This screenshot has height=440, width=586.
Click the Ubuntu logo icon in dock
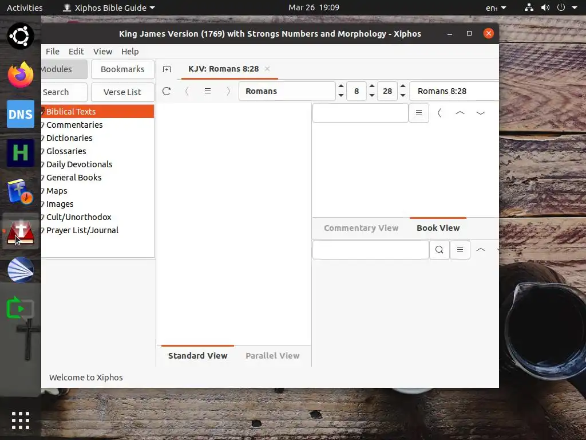21,36
